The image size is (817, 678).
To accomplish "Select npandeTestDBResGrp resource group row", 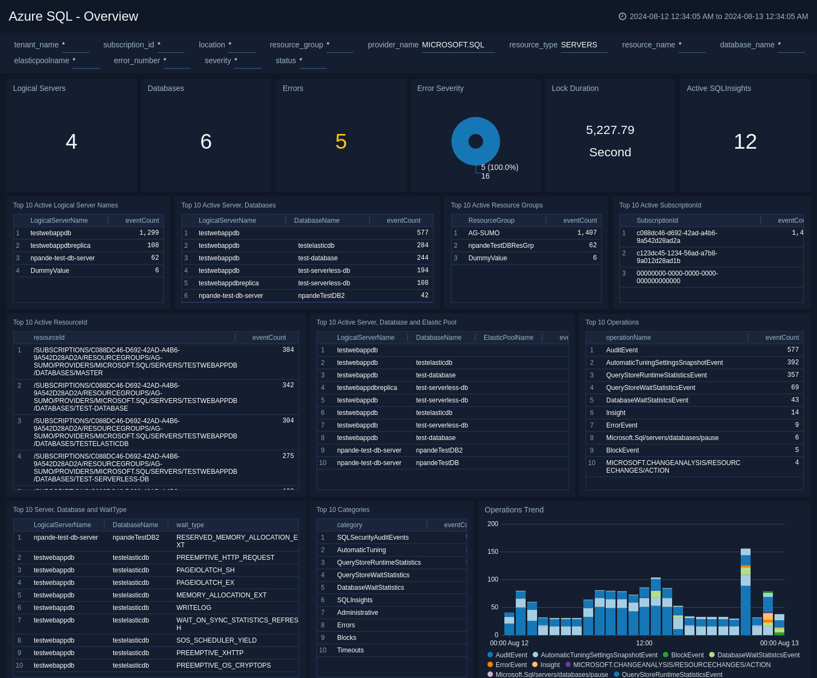I will pos(526,246).
